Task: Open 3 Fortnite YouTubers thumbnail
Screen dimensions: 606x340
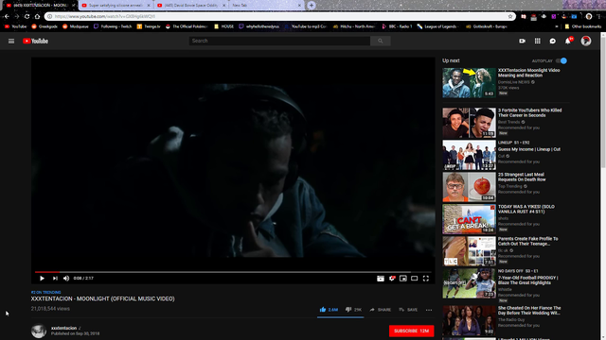Action: 469,123
